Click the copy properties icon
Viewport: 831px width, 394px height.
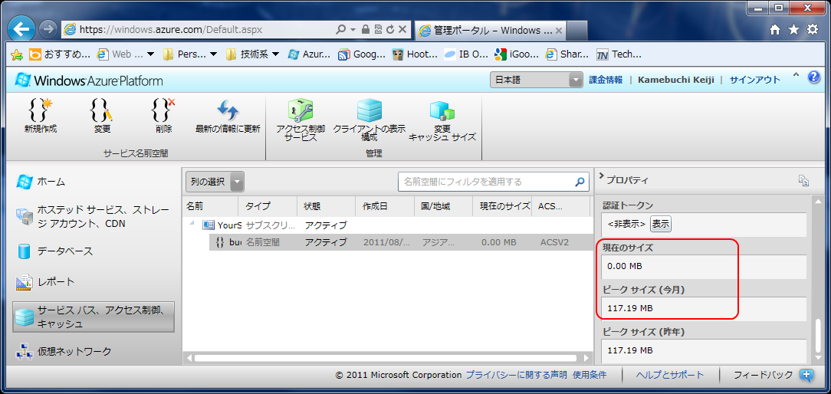coord(804,180)
